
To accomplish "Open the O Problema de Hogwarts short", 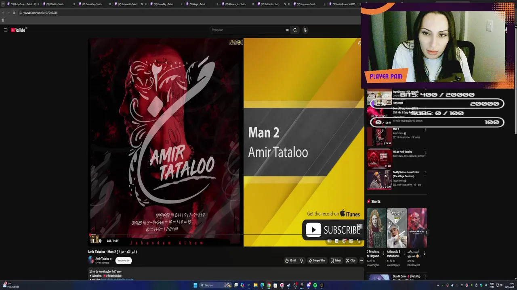I will (x=376, y=228).
